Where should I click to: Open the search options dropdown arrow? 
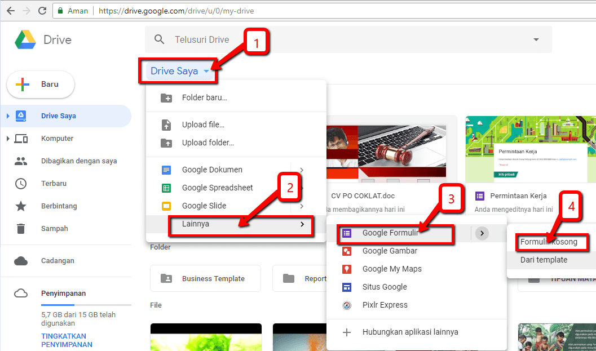(535, 39)
